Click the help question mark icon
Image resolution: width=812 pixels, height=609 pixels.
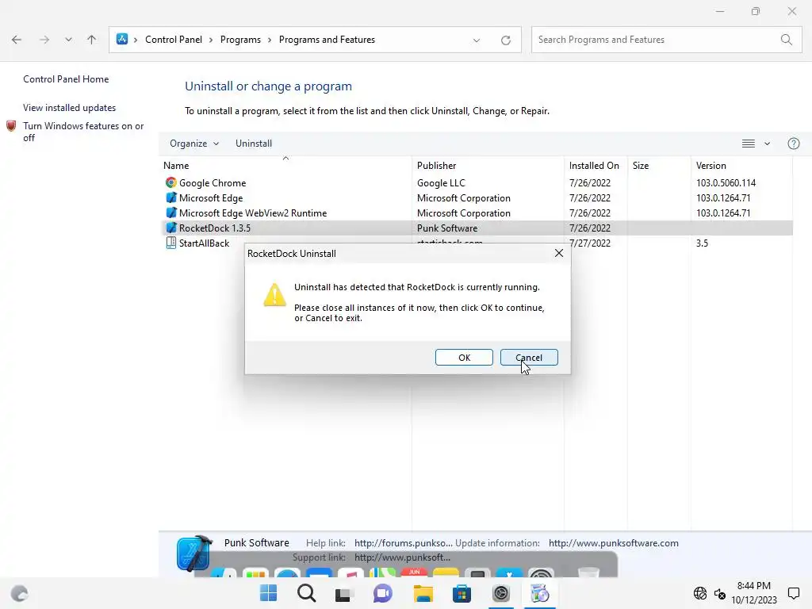(793, 144)
